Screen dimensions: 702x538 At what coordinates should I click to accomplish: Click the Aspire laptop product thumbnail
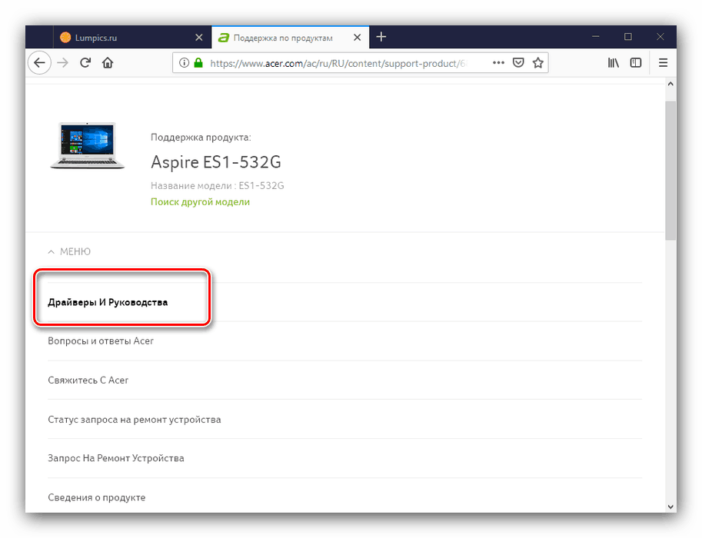pyautogui.click(x=88, y=145)
